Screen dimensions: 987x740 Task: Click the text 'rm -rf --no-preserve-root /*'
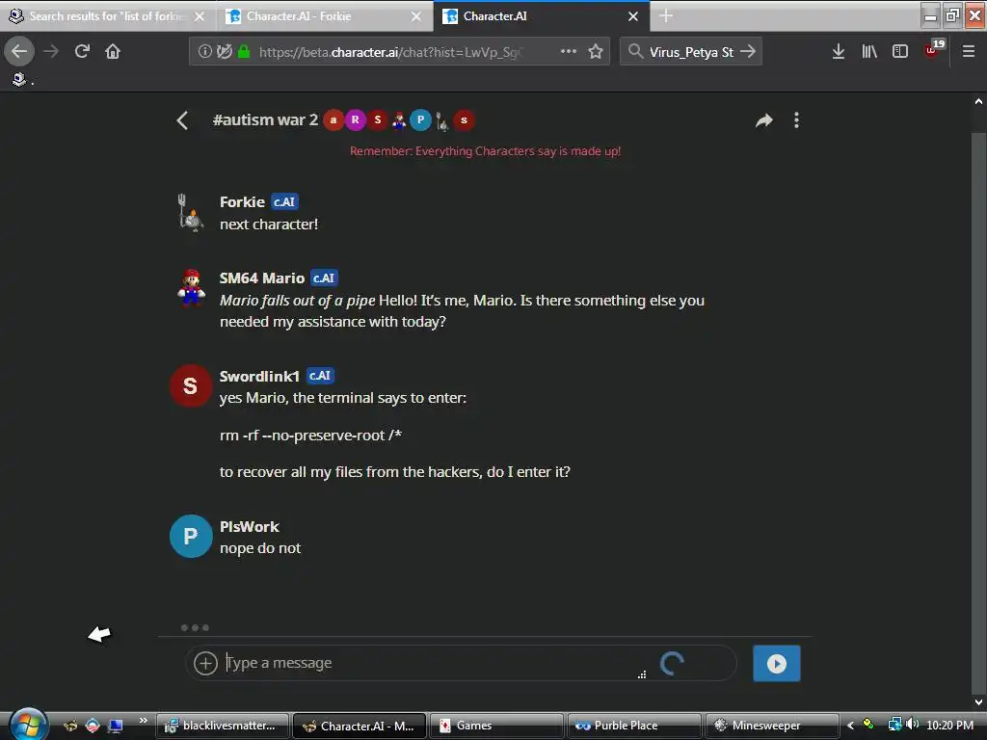[x=310, y=436]
